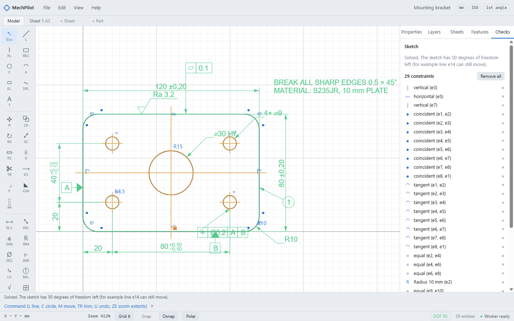514x321 pixels.
Task: Activate the Trim tool (TR)
Action: pos(9,170)
